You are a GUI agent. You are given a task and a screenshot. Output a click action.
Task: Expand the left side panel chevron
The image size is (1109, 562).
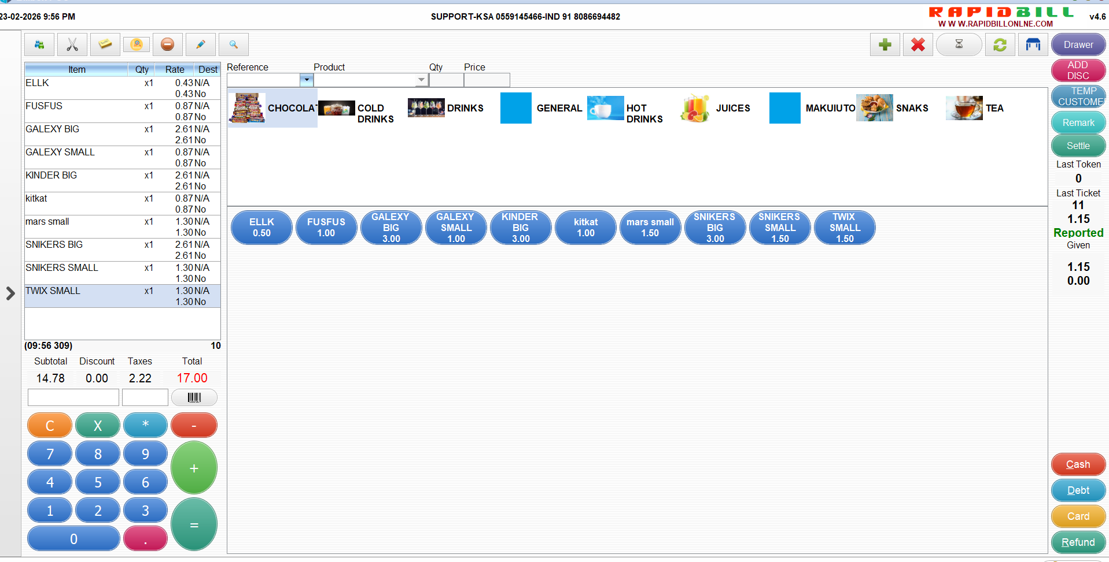pyautogui.click(x=10, y=293)
